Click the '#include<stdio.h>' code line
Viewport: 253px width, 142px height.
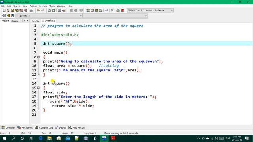(60, 35)
